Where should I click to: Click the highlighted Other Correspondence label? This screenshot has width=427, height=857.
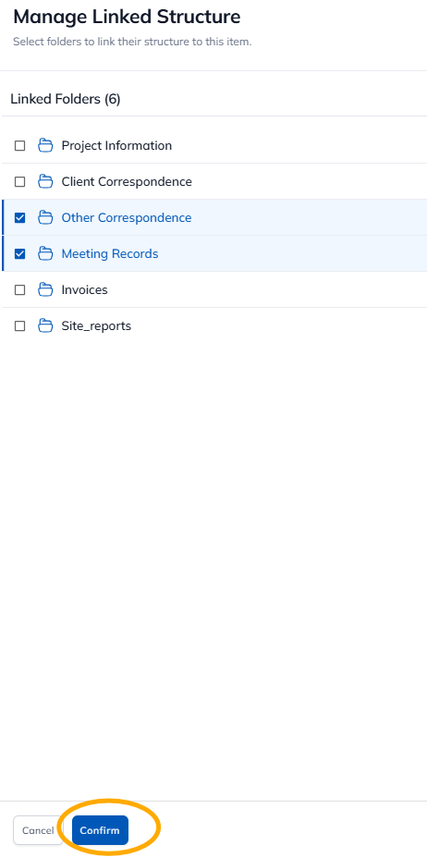pos(127,217)
